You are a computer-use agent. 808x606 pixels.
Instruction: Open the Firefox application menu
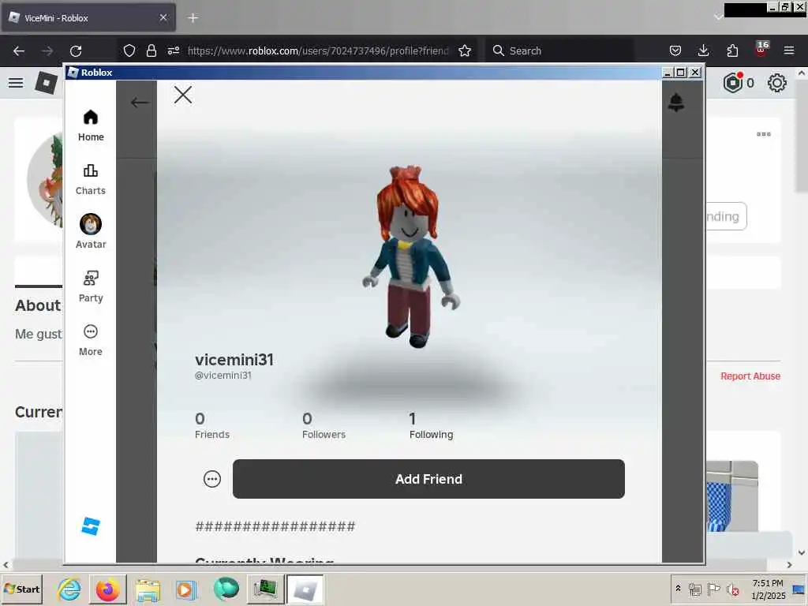789,50
